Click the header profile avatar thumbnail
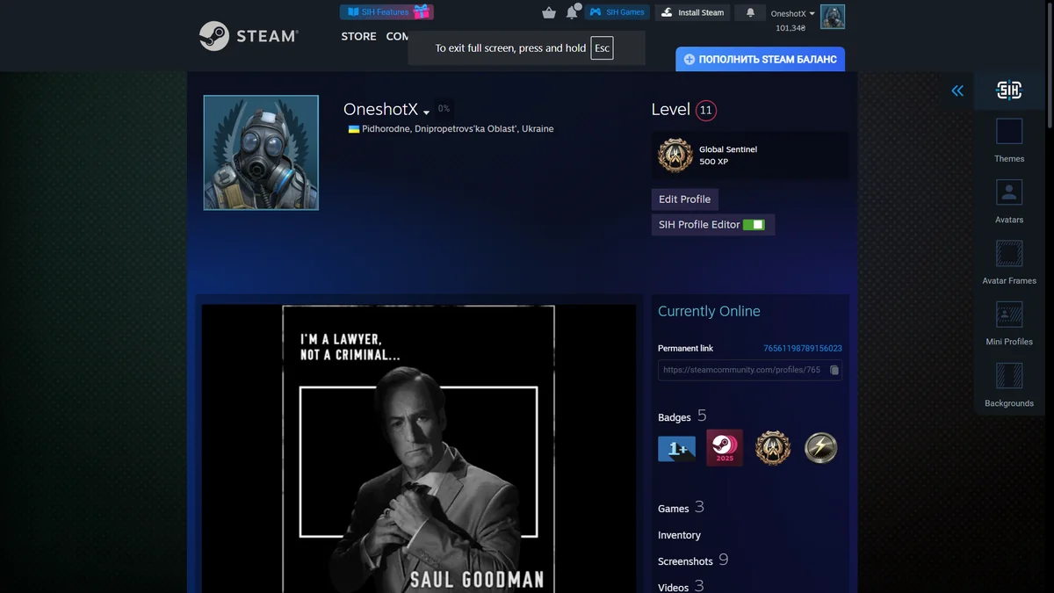This screenshot has width=1054, height=593. pyautogui.click(x=833, y=17)
